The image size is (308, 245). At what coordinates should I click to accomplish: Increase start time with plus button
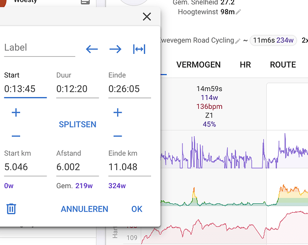[16, 113]
